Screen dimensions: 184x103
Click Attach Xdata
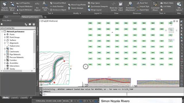[x=167, y=3]
